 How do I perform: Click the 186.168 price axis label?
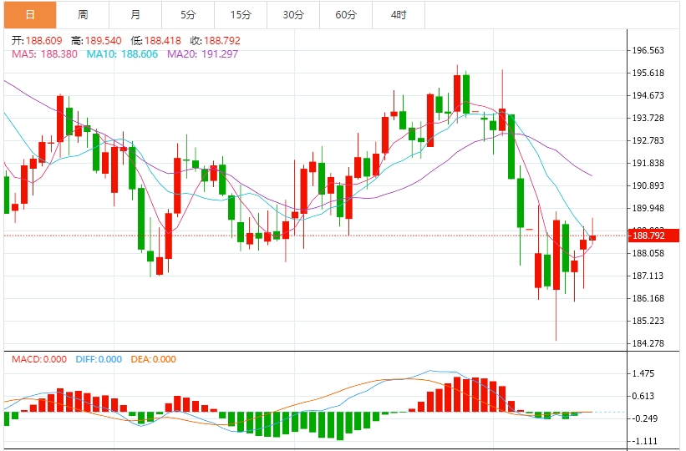click(648, 298)
